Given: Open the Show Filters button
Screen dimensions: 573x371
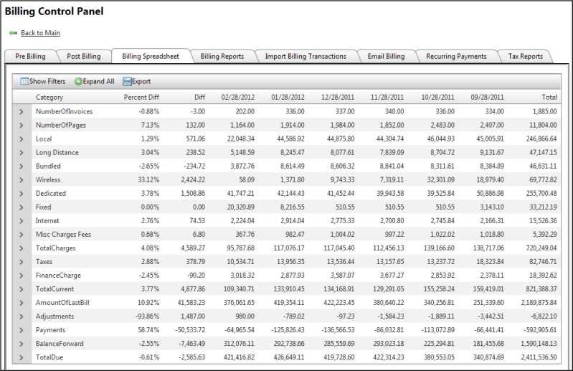Looking at the screenshot, I should 43,81.
